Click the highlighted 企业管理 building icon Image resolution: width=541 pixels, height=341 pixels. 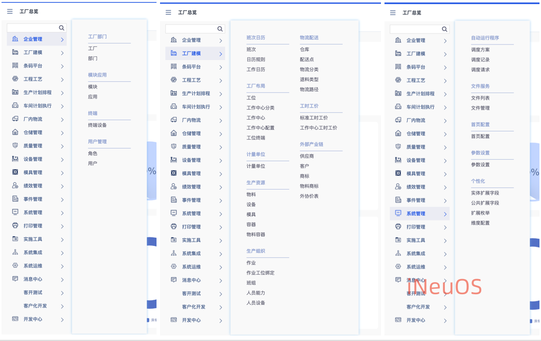click(15, 39)
